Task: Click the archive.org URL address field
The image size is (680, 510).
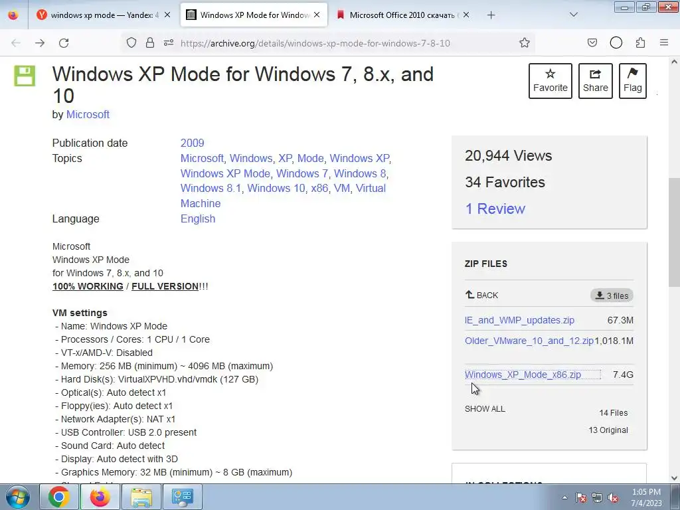Action: pos(315,43)
